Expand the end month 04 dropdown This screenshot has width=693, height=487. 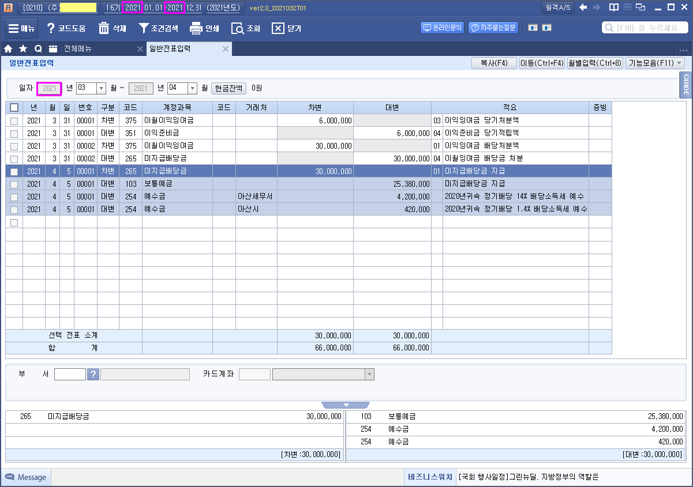[190, 89]
